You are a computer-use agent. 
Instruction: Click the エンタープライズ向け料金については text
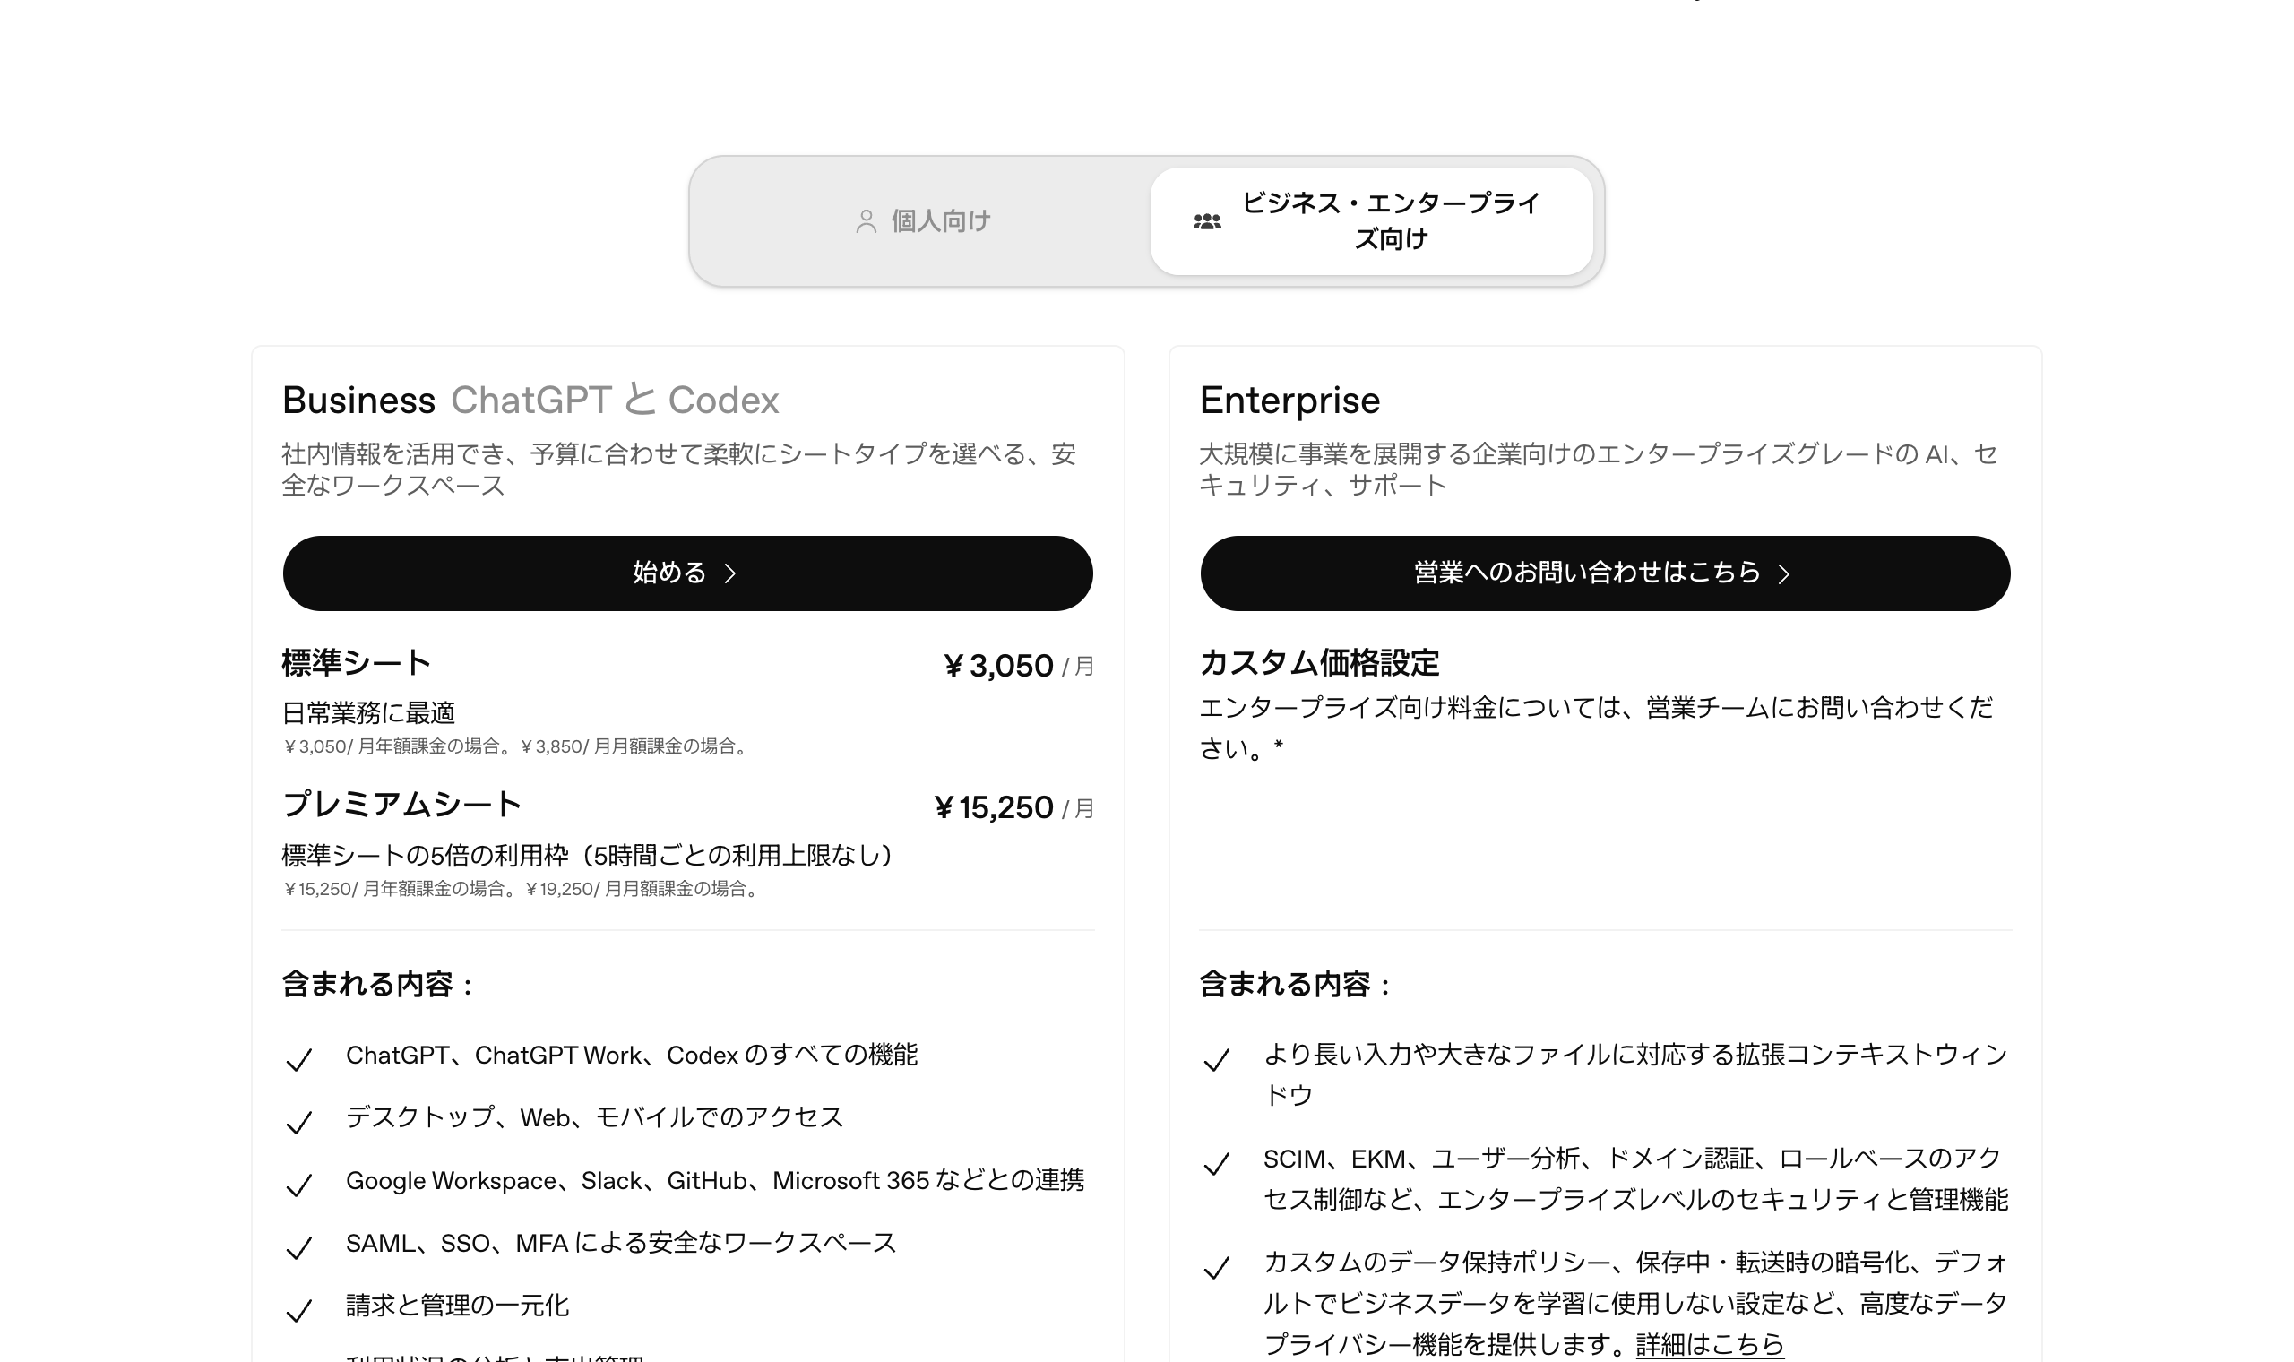(x=1596, y=728)
